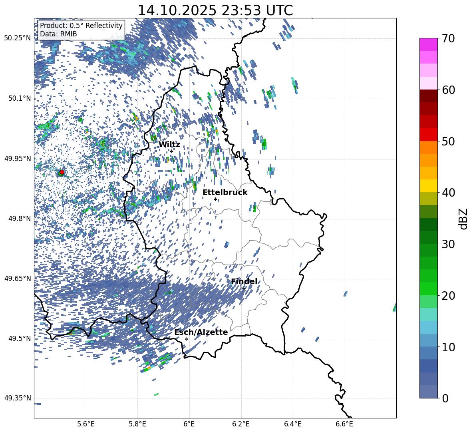Click the yellow swatch just above 40 dBZ

[x=428, y=186]
